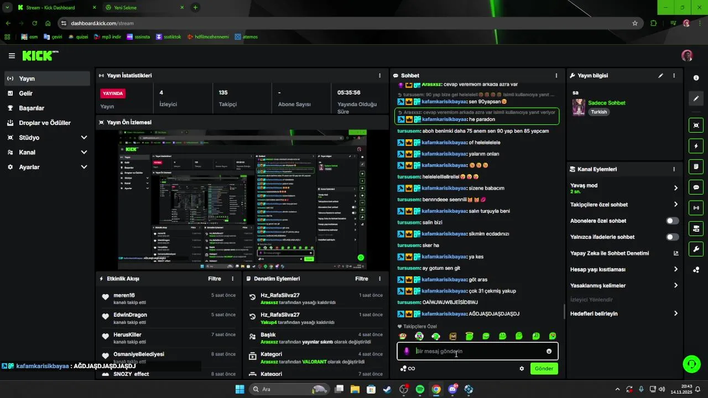Click the Windows Start button

[x=240, y=389]
